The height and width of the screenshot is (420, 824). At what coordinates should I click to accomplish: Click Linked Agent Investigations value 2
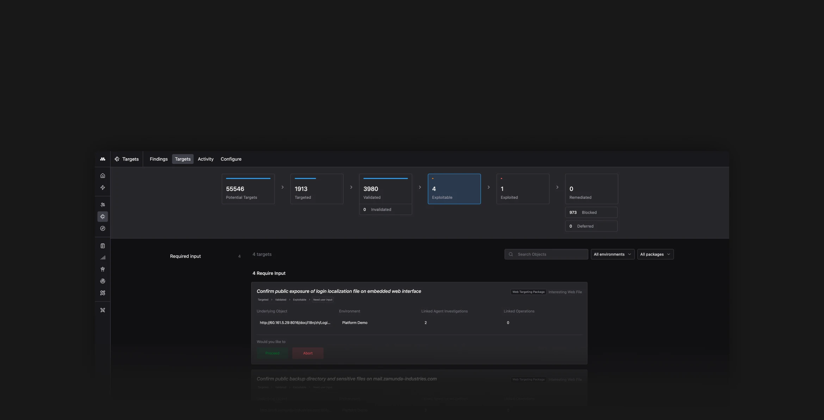426,323
